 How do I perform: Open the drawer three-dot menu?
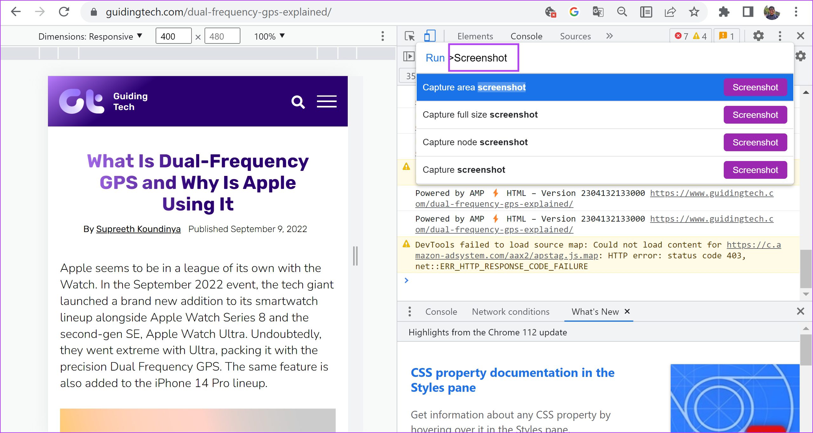(410, 312)
